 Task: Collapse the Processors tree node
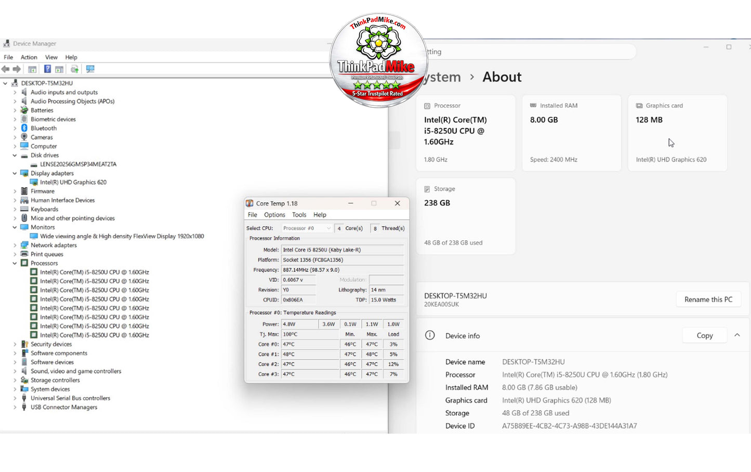point(15,264)
